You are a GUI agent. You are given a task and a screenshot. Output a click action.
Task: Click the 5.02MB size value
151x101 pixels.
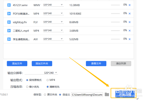tap(74, 39)
